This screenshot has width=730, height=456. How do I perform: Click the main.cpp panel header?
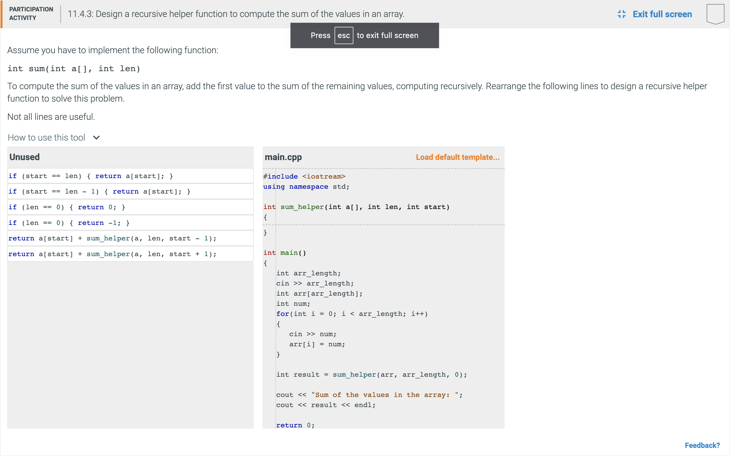(x=283, y=157)
